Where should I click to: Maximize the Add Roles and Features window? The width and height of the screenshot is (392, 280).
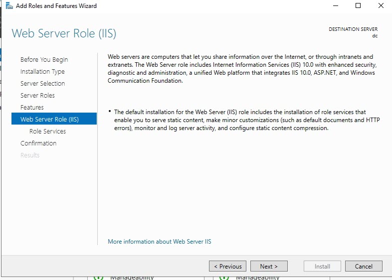[358, 6]
